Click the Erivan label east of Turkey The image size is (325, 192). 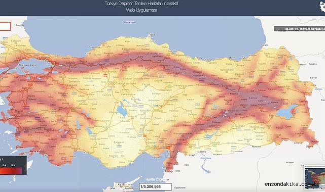pos(313,78)
